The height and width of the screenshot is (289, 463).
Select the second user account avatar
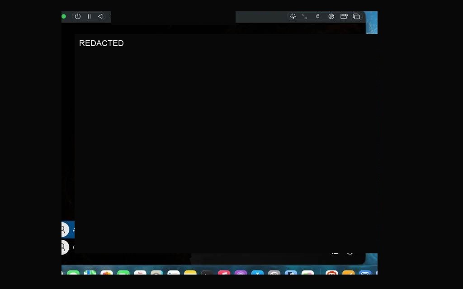65,247
